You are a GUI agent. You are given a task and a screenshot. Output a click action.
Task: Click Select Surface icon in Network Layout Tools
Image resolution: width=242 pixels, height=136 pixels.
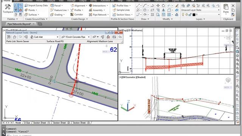click(14, 37)
